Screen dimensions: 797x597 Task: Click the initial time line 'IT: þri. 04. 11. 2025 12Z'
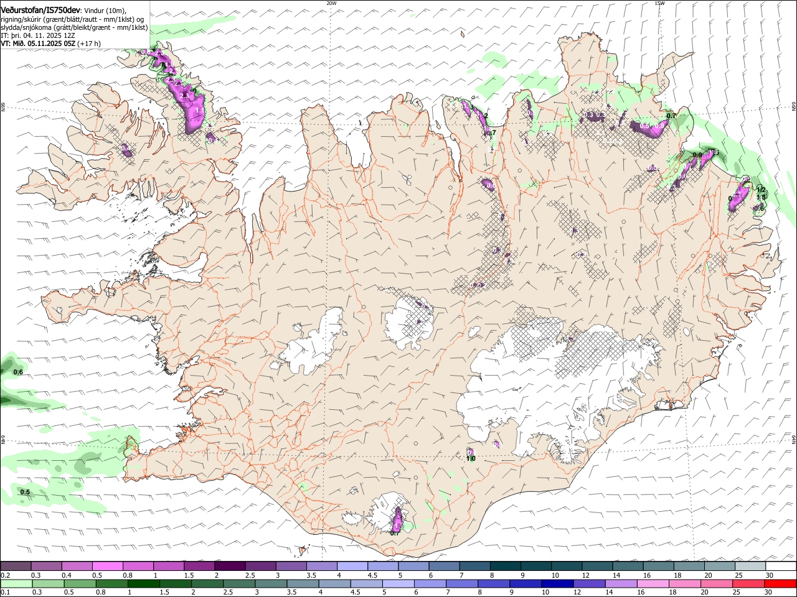click(38, 35)
